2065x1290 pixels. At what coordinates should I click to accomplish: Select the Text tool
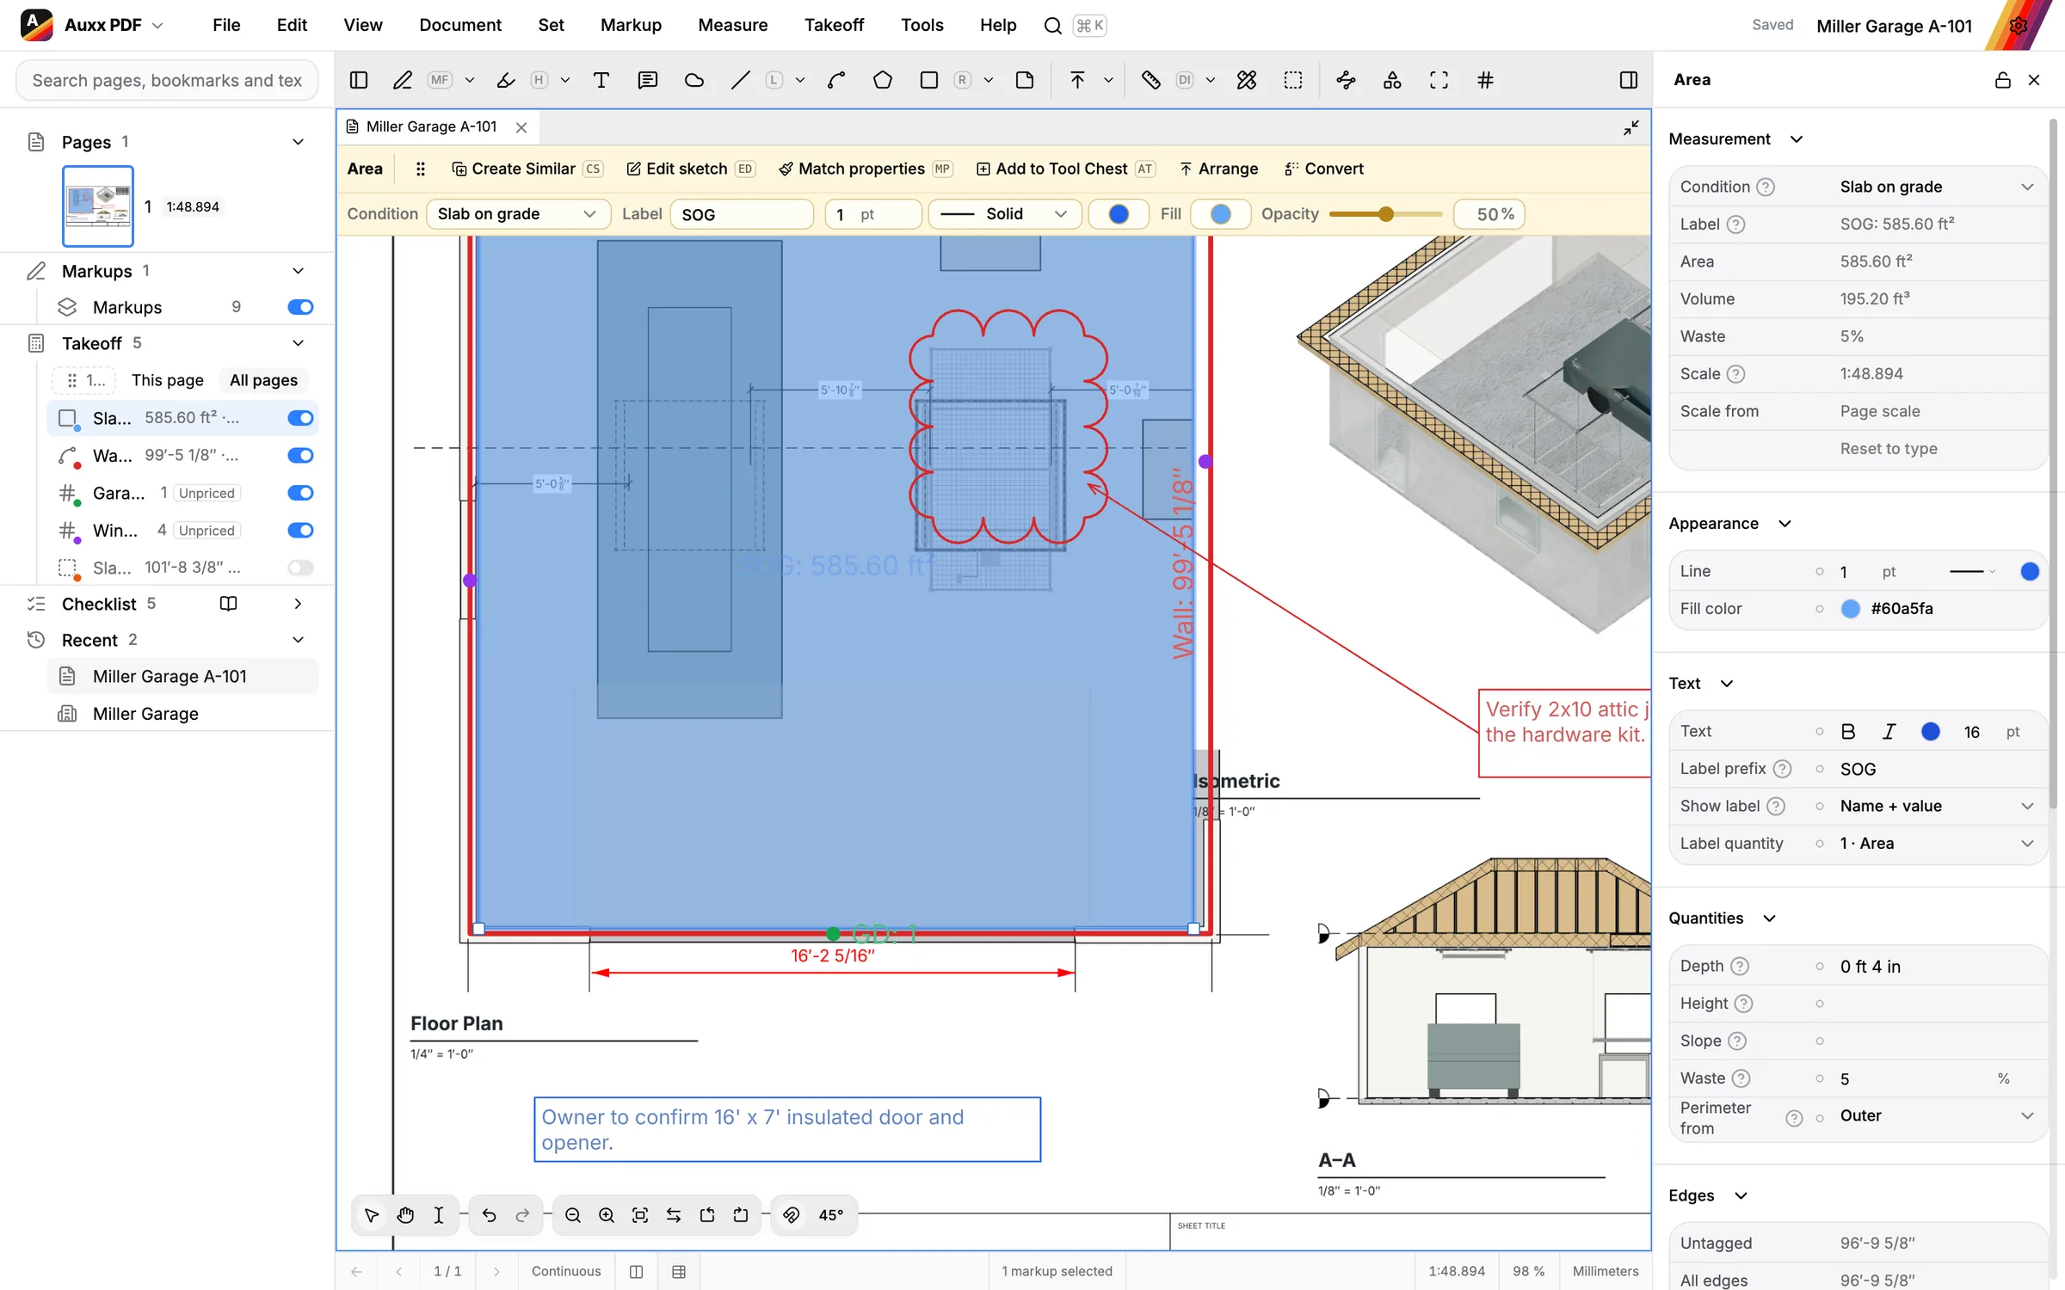601,80
